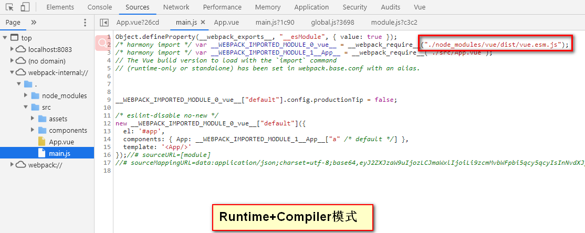The height and width of the screenshot is (233, 585).
Task: Collapse the webpack-internal:// node
Action: 12,72
